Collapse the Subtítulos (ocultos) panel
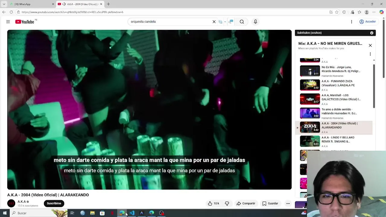Screen dimensions: 386x217 click(x=372, y=33)
